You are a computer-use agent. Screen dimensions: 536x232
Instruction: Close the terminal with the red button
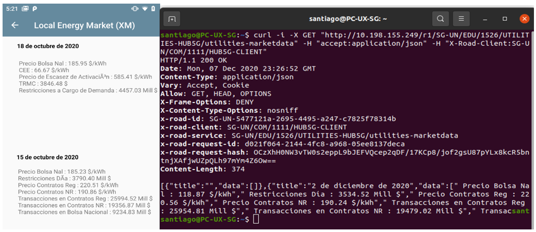point(524,19)
